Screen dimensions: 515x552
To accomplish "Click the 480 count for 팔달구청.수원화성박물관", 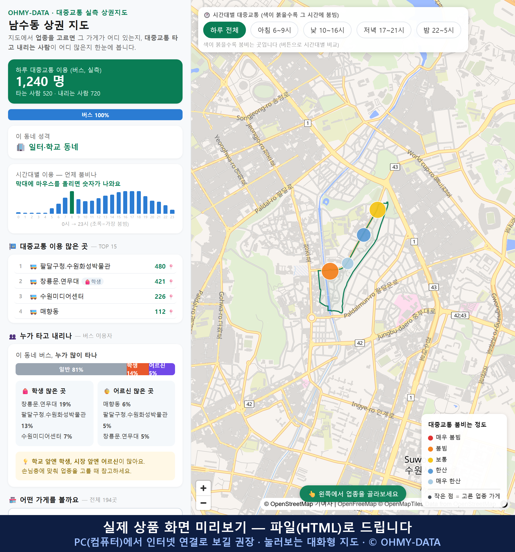I will tap(160, 267).
